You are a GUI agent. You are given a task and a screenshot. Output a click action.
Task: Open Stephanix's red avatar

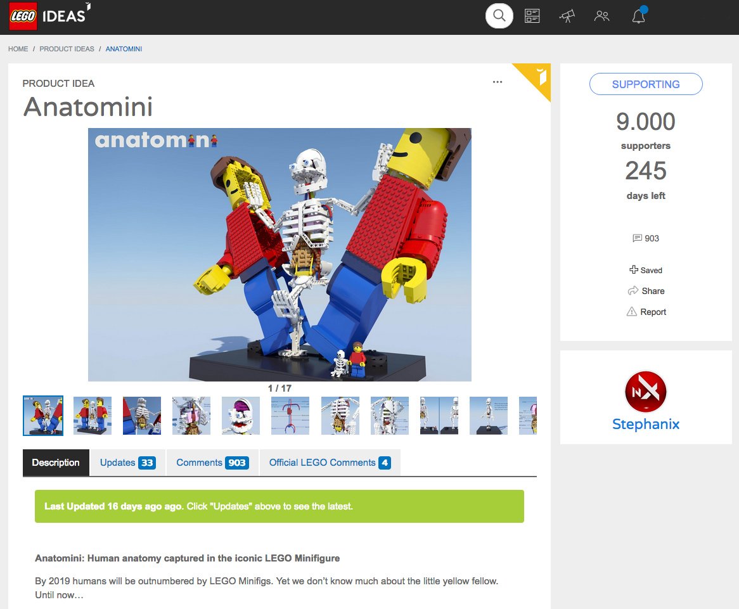tap(646, 392)
